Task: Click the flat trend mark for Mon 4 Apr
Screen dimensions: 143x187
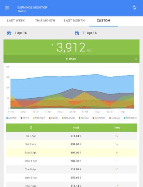Action: point(117,161)
